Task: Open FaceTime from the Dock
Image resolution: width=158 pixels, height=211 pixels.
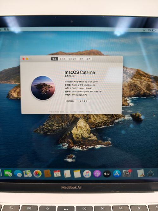Action: click(8, 173)
